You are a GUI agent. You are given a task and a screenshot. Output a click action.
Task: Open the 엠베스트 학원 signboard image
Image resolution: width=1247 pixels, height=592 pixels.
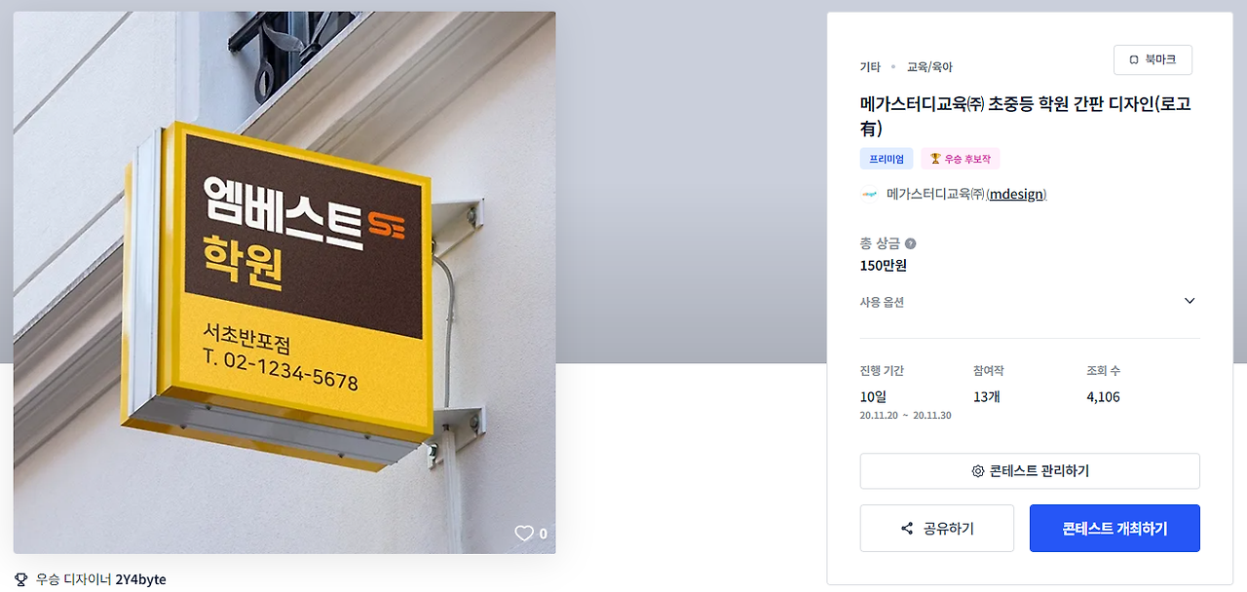pyautogui.click(x=284, y=282)
